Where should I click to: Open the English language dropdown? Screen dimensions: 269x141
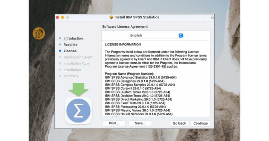point(156,36)
